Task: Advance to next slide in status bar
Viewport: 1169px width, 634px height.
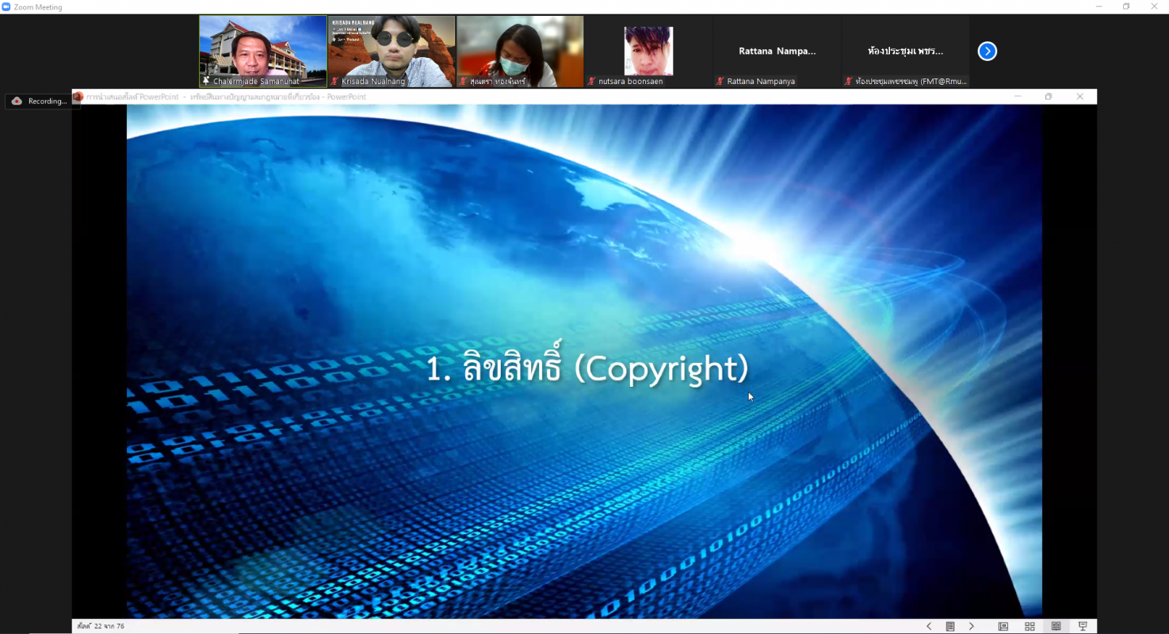Action: coord(971,627)
